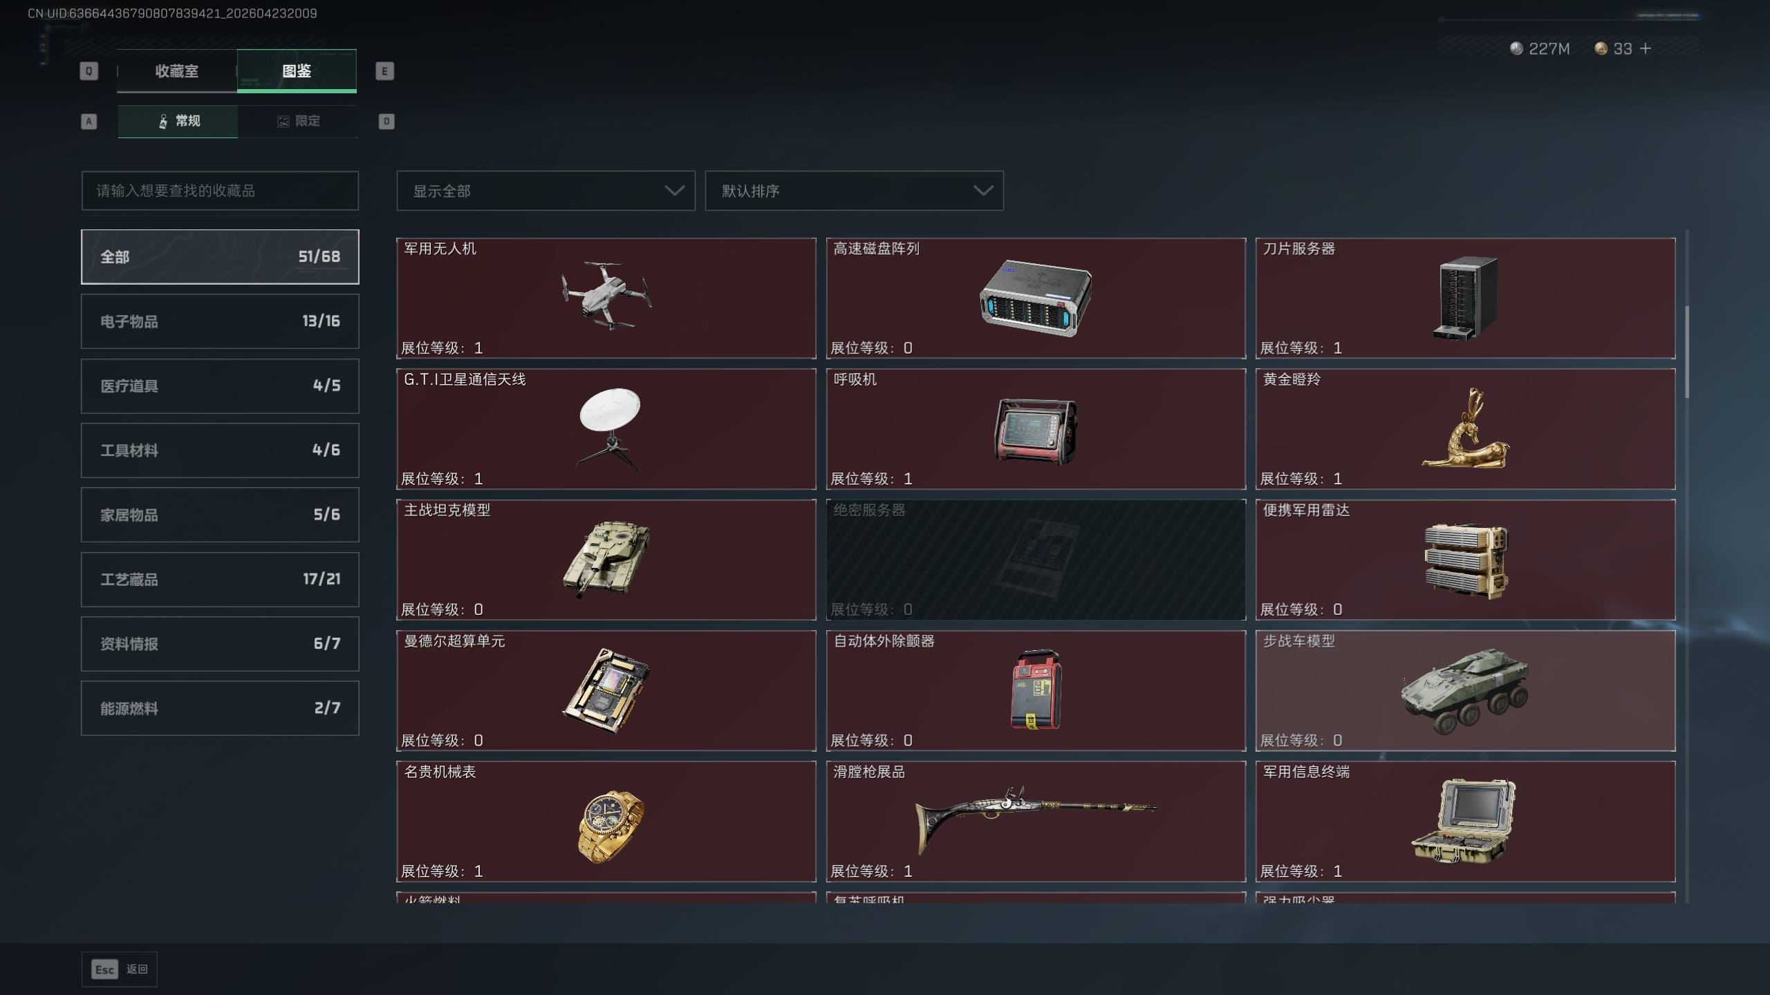Image resolution: width=1770 pixels, height=995 pixels.
Task: Switch to the 常规 regular toggle
Action: (178, 122)
